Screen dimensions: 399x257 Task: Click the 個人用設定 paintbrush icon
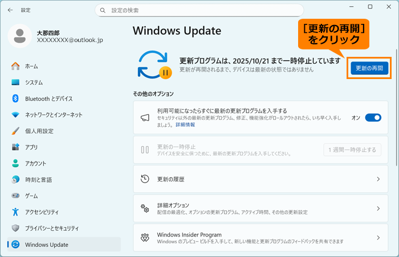coord(15,131)
